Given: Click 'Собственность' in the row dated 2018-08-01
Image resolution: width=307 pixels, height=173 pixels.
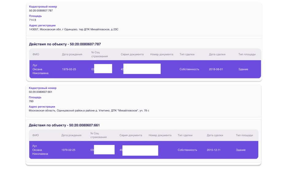Looking at the screenshot, I should coord(189,69).
